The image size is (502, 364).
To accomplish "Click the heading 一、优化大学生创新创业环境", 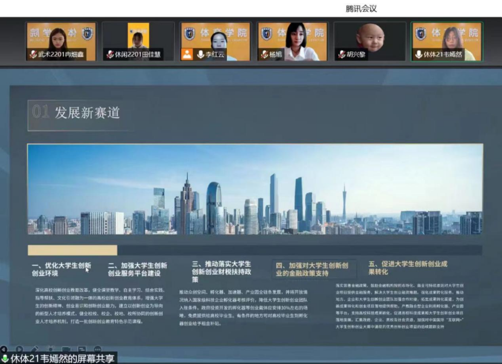I will (61, 269).
